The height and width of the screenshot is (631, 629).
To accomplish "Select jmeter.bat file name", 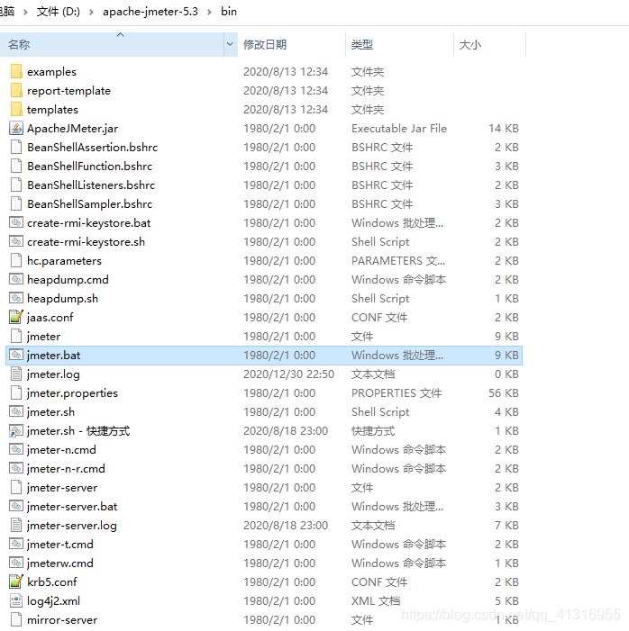I will 53,356.
